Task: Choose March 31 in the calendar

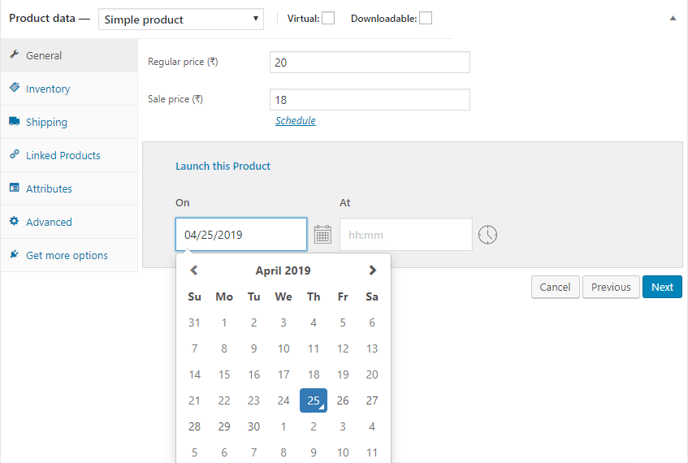Action: coord(194,322)
